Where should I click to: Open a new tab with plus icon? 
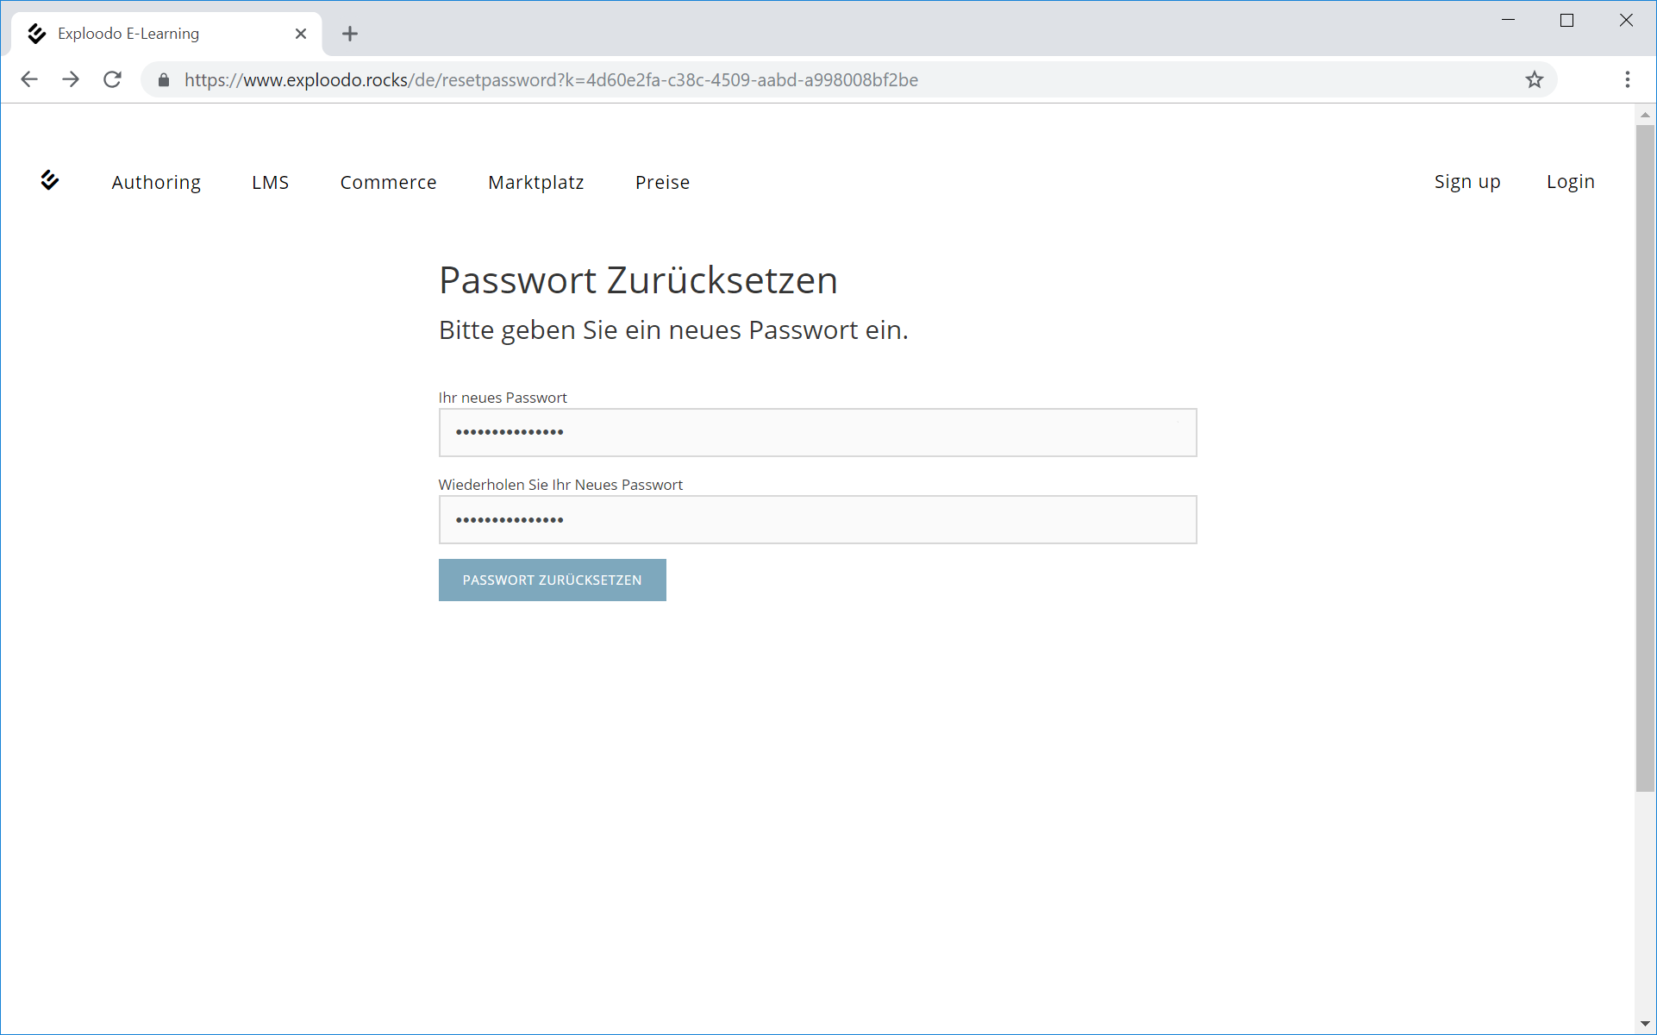pyautogui.click(x=349, y=34)
